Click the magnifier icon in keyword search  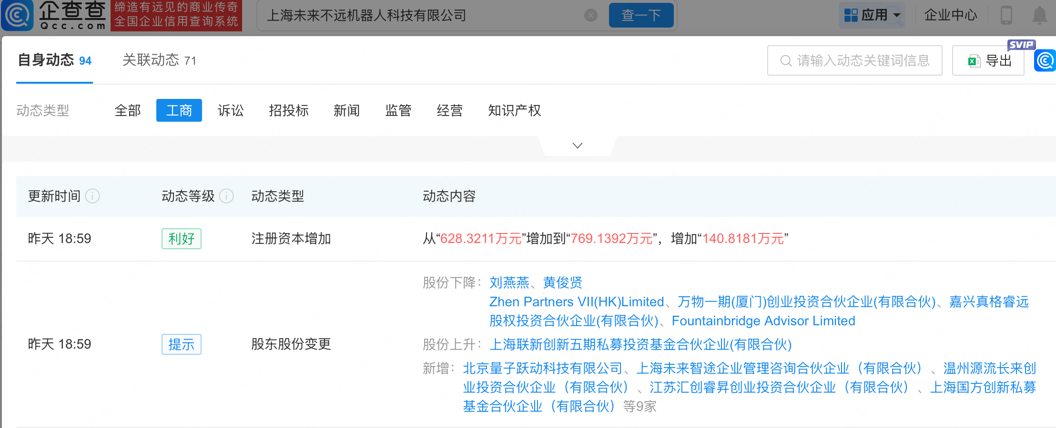(x=786, y=61)
